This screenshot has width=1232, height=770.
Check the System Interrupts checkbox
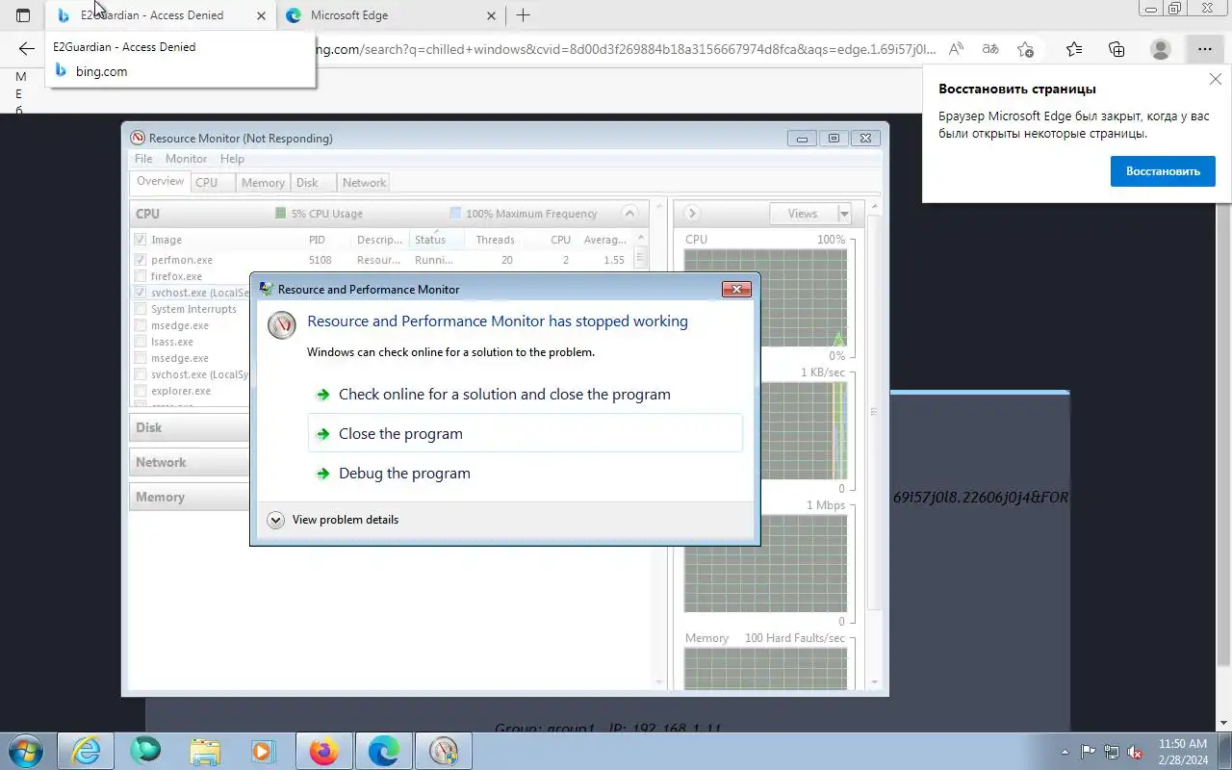point(141,309)
